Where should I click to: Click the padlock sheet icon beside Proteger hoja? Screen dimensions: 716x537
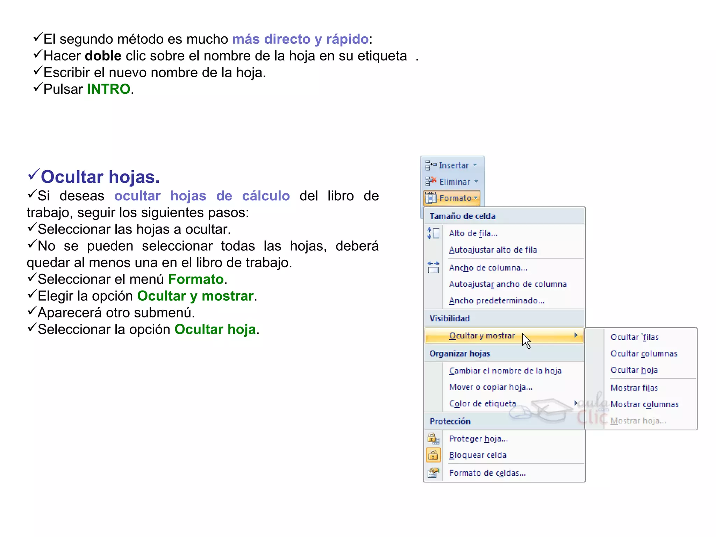[434, 438]
